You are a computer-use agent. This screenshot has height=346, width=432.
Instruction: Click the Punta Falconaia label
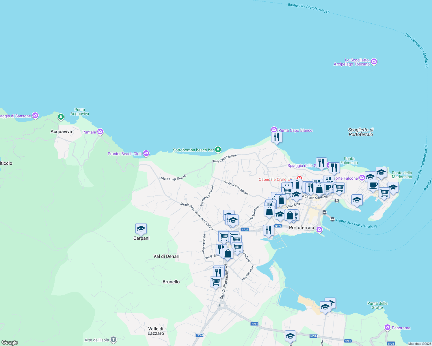point(349,161)
